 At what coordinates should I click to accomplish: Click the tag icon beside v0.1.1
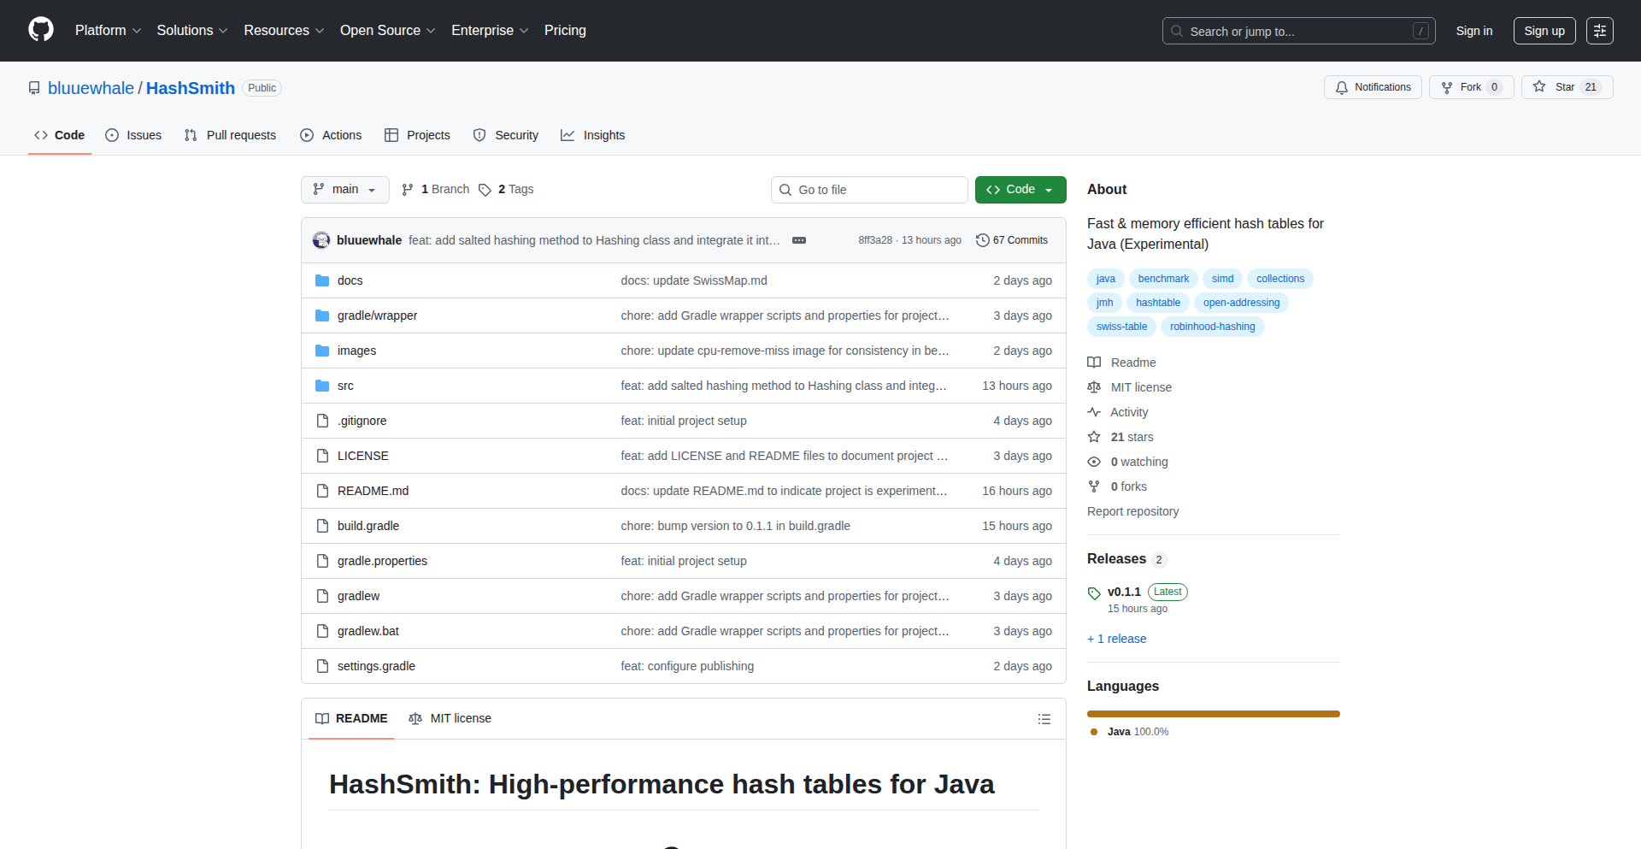pos(1095,592)
